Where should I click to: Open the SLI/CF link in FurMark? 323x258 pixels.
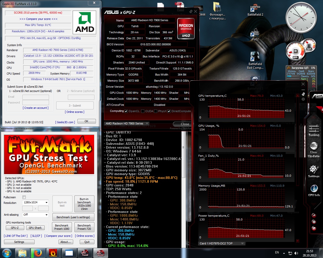pos(36,236)
